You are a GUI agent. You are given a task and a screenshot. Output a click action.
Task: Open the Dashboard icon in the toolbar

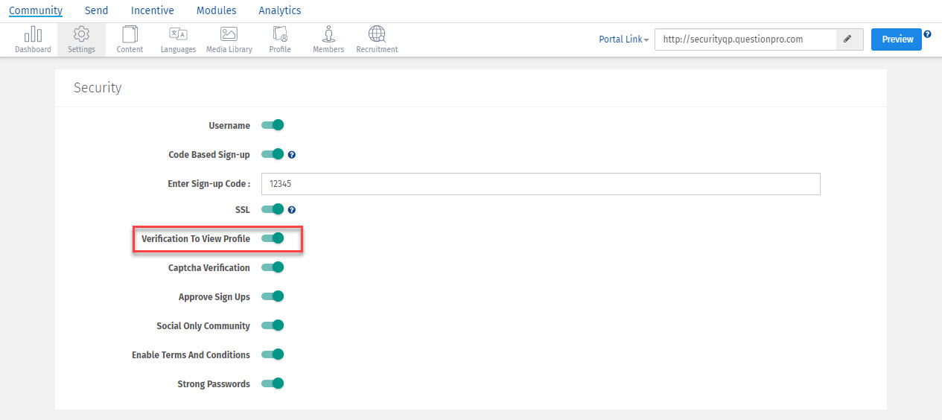click(33, 39)
